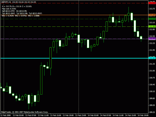The width and height of the screenshot is (156, 117).
Task: Click the '13 Feb 23:00' time axis label
Action: (81, 115)
